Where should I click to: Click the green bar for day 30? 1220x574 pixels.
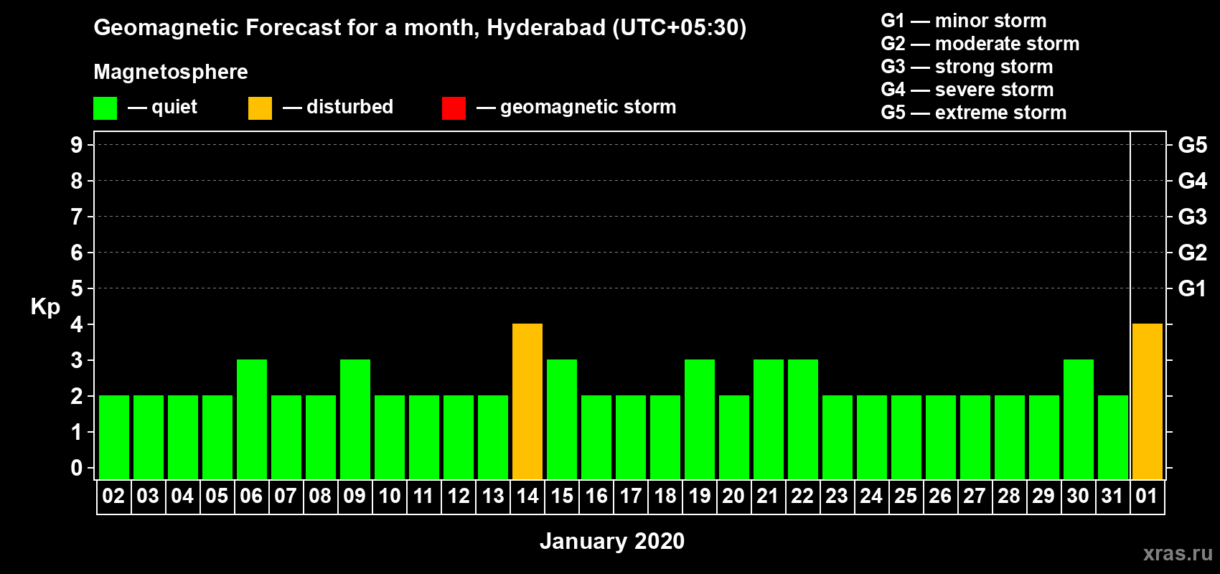pyautogui.click(x=1079, y=420)
